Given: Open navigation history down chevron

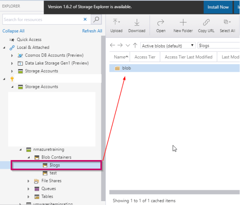Looking at the screenshot, I should 128,45.
